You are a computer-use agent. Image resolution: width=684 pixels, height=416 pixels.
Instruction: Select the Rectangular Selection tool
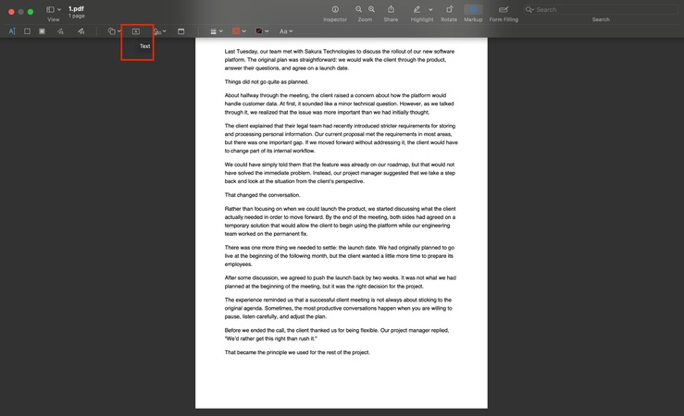[x=27, y=31]
